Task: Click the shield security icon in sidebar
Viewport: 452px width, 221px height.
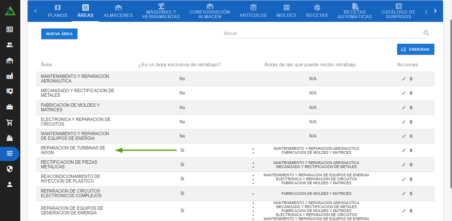Action: coord(10,169)
